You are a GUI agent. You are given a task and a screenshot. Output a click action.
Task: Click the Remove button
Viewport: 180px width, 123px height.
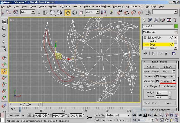tap(151, 67)
